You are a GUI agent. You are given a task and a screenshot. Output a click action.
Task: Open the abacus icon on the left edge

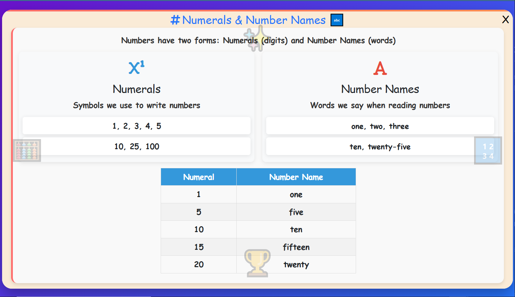27,150
